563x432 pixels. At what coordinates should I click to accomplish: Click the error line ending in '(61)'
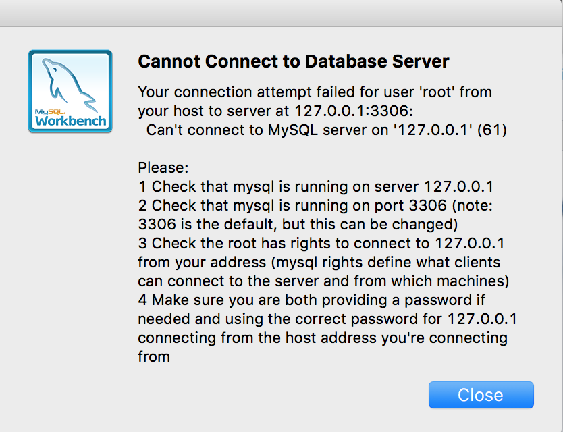click(326, 130)
